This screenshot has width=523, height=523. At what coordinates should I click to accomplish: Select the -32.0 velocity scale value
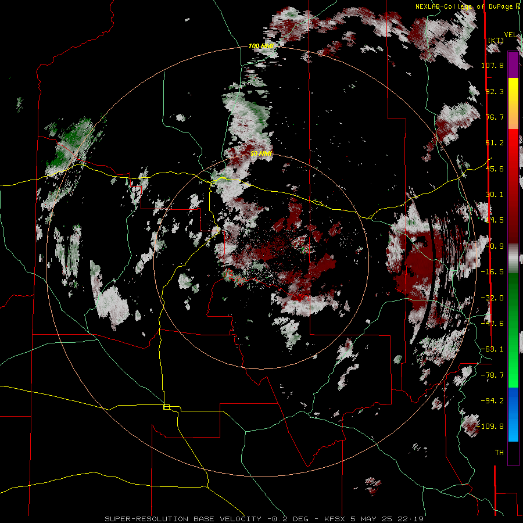coord(492,298)
